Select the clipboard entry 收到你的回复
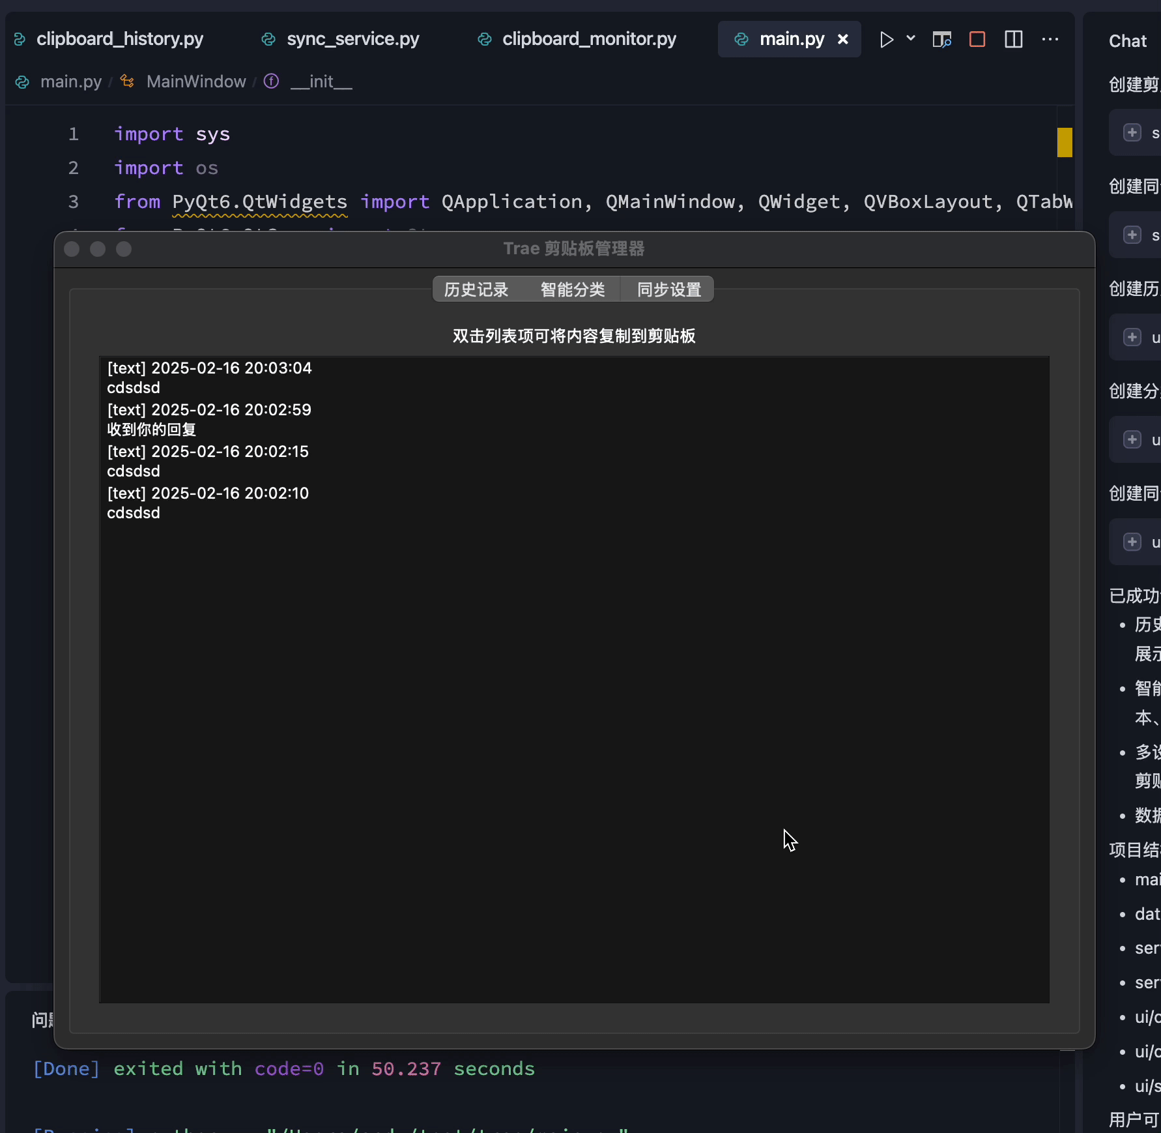 pyautogui.click(x=151, y=430)
